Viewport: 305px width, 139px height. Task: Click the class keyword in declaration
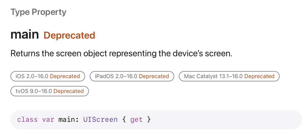tap(27, 119)
